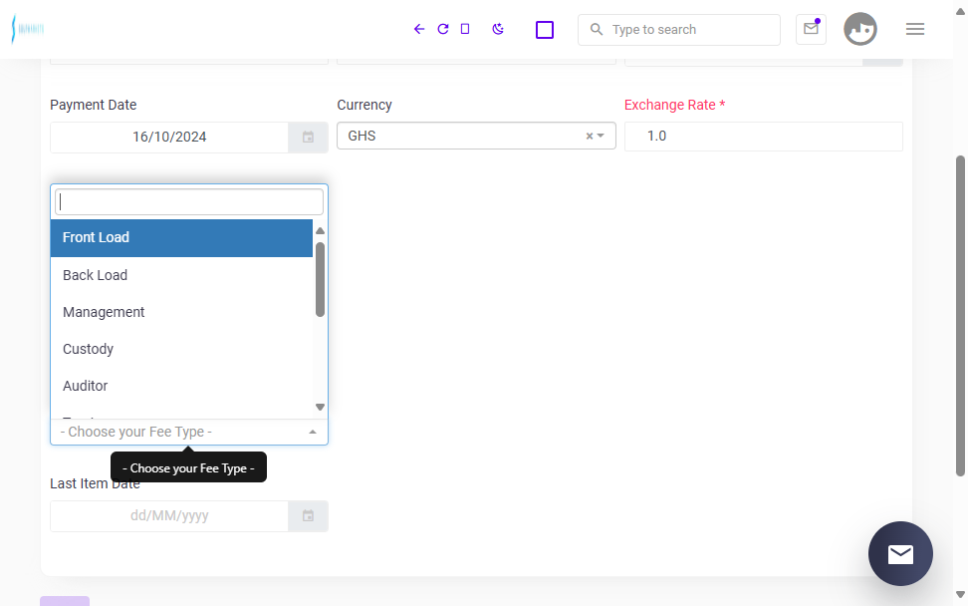Select Back Load fee type
The image size is (968, 606).
[181, 275]
